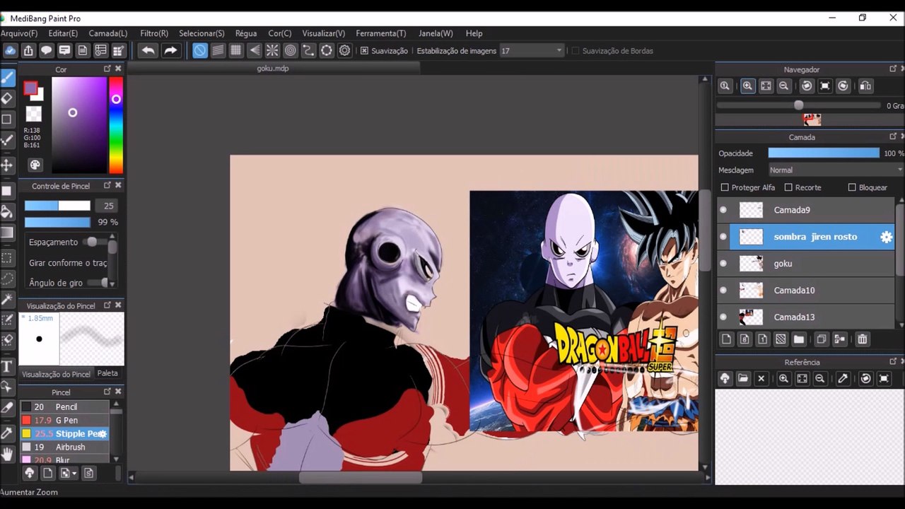
Task: Click the cloud save icon
Action: click(x=10, y=50)
